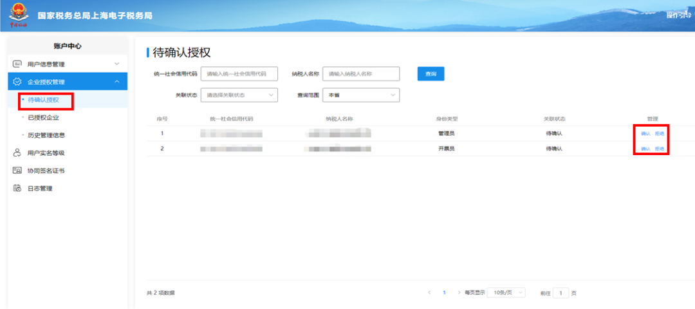
Task: Go to the previous page arrow
Action: point(429,293)
